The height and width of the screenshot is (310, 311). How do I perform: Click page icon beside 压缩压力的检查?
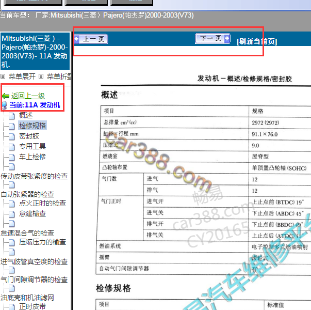coord(12,242)
